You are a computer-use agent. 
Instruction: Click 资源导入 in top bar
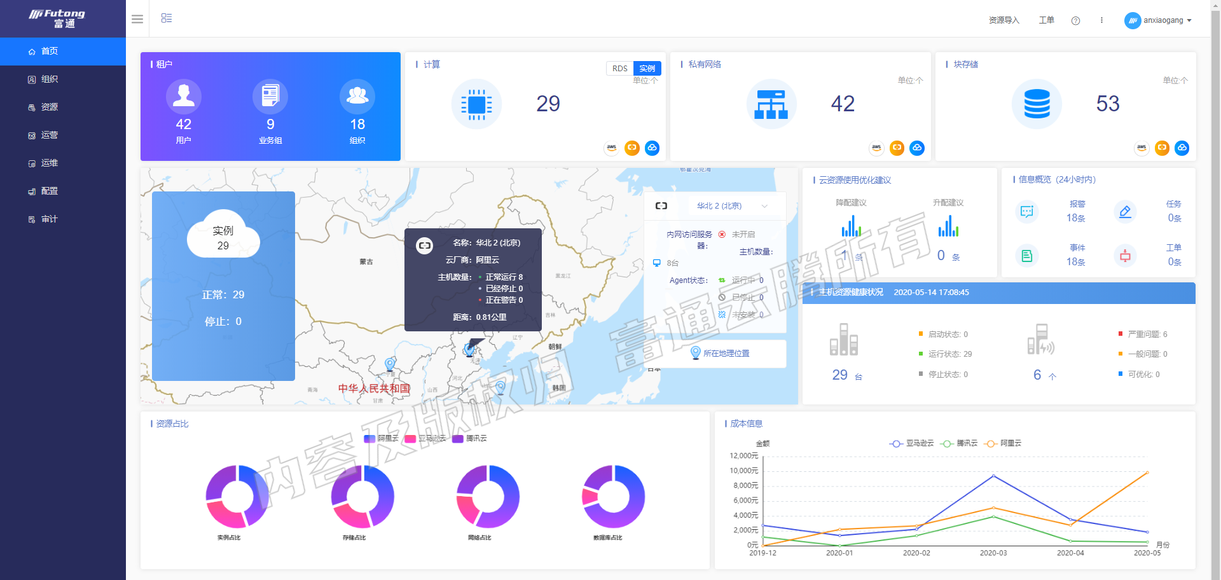1004,20
